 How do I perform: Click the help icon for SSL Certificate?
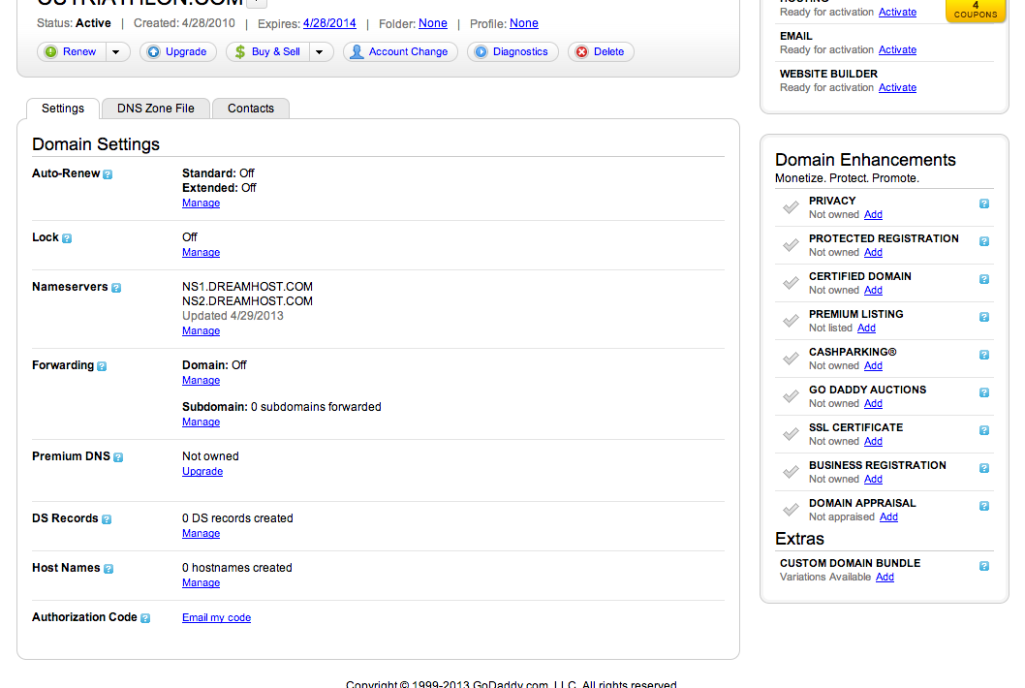pos(984,430)
